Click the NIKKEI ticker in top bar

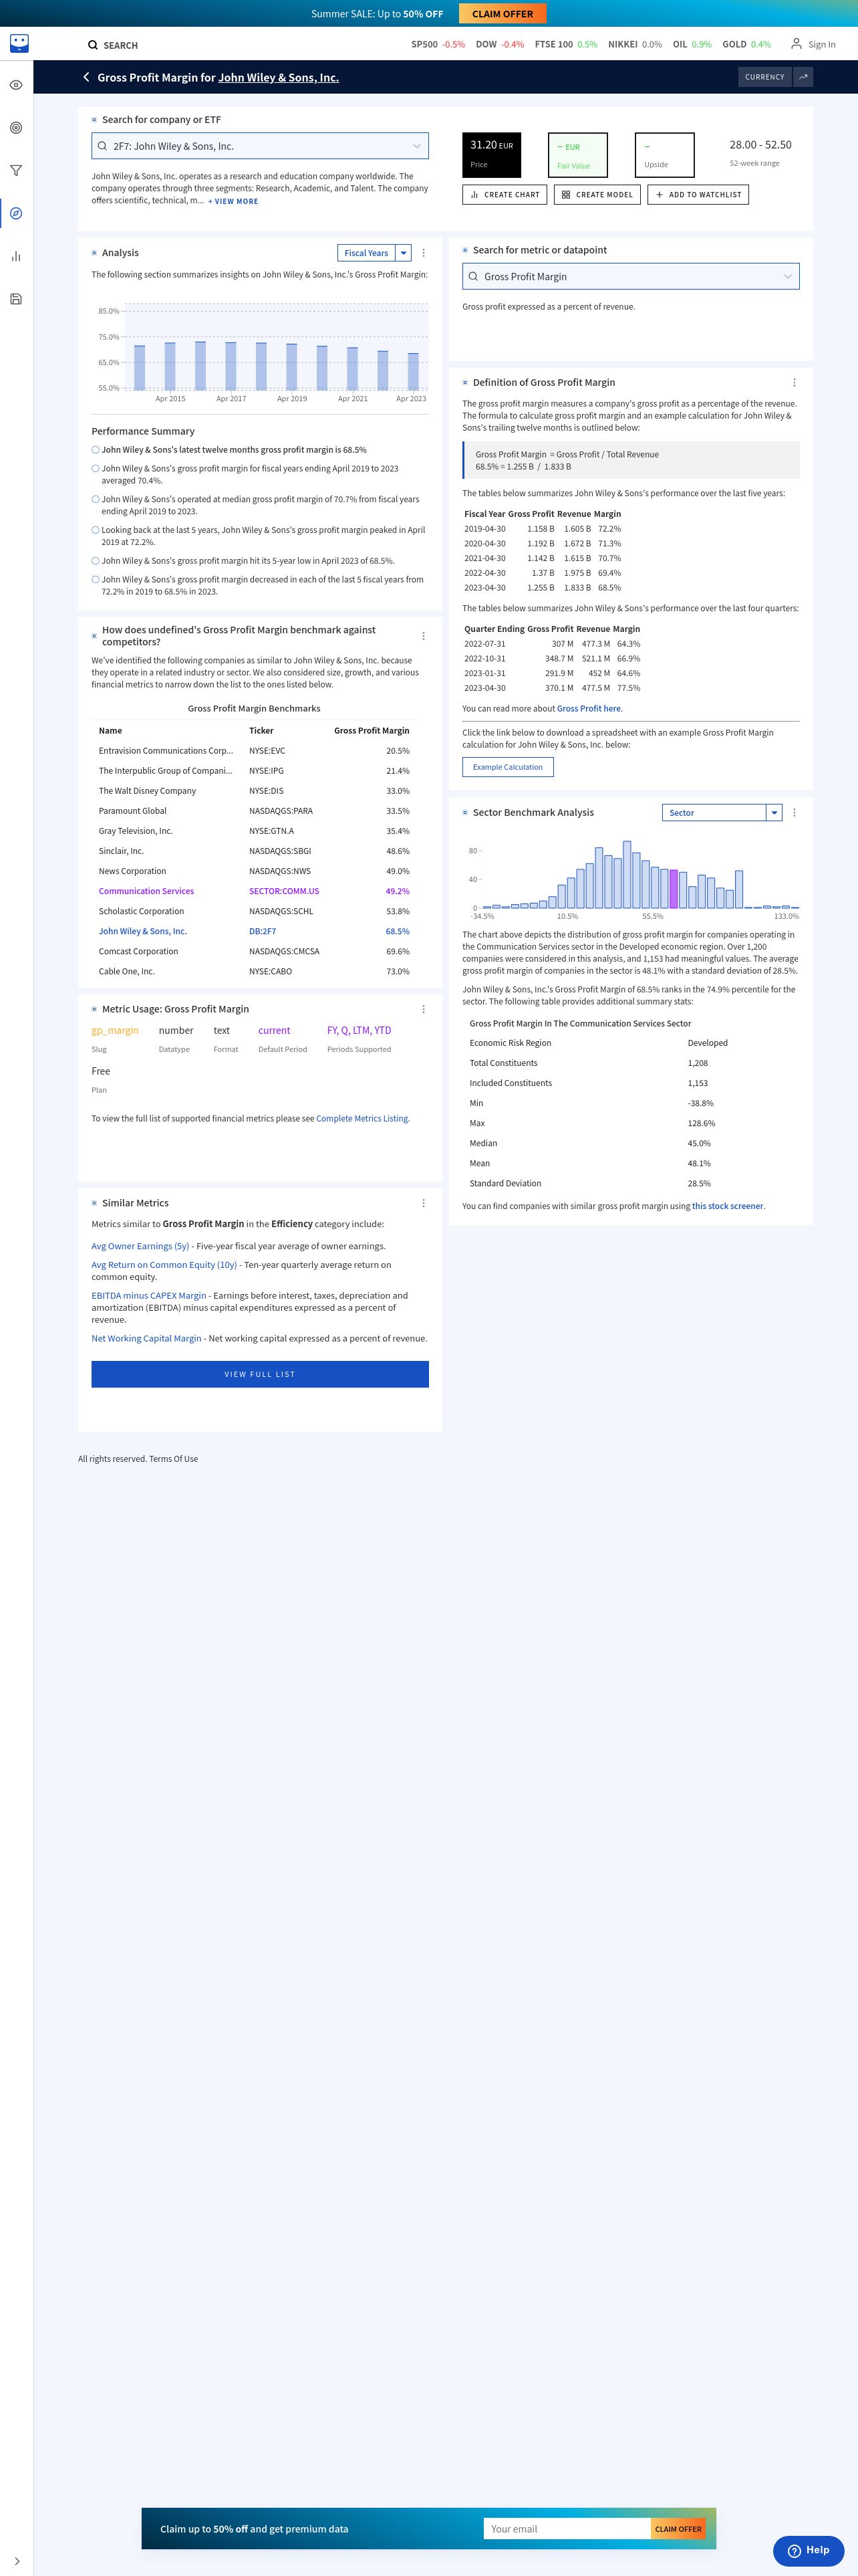click(634, 45)
